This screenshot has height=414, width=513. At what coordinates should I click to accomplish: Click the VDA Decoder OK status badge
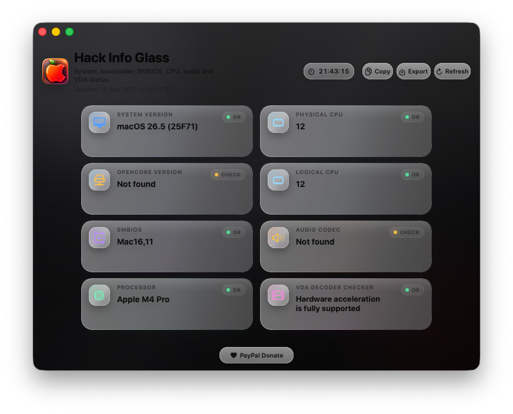click(412, 290)
